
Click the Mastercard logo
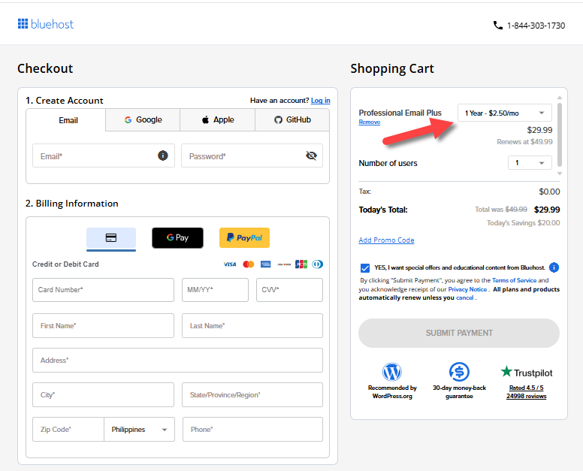pos(249,264)
